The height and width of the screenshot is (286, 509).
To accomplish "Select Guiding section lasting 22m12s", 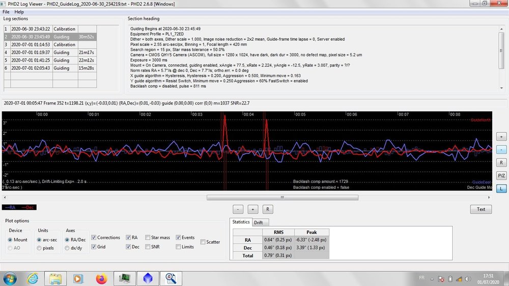I will (50, 60).
